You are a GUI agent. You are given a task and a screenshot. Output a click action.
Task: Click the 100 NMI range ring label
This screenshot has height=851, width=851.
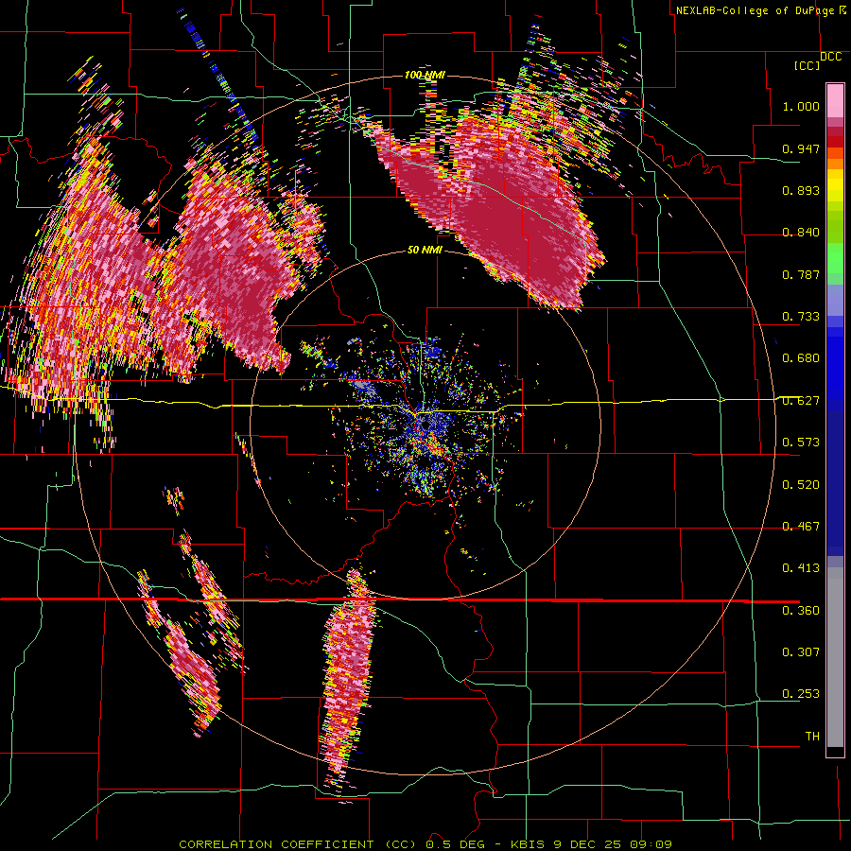(x=425, y=75)
